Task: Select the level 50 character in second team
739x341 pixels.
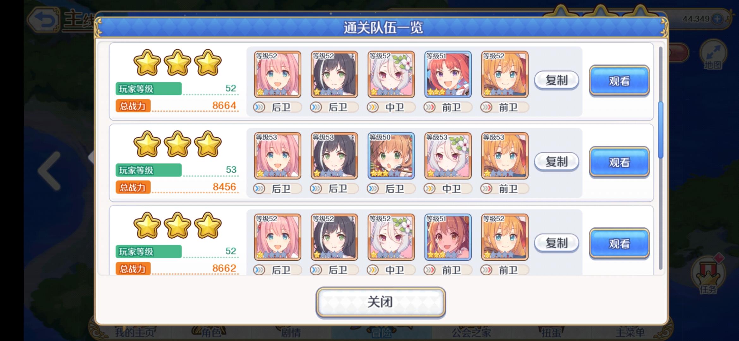Action: (x=391, y=156)
